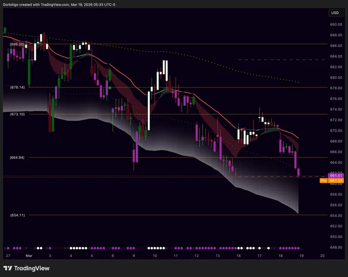Click the 670.00 price axis value
Image resolution: width=348 pixels, height=277 pixels.
(x=336, y=131)
